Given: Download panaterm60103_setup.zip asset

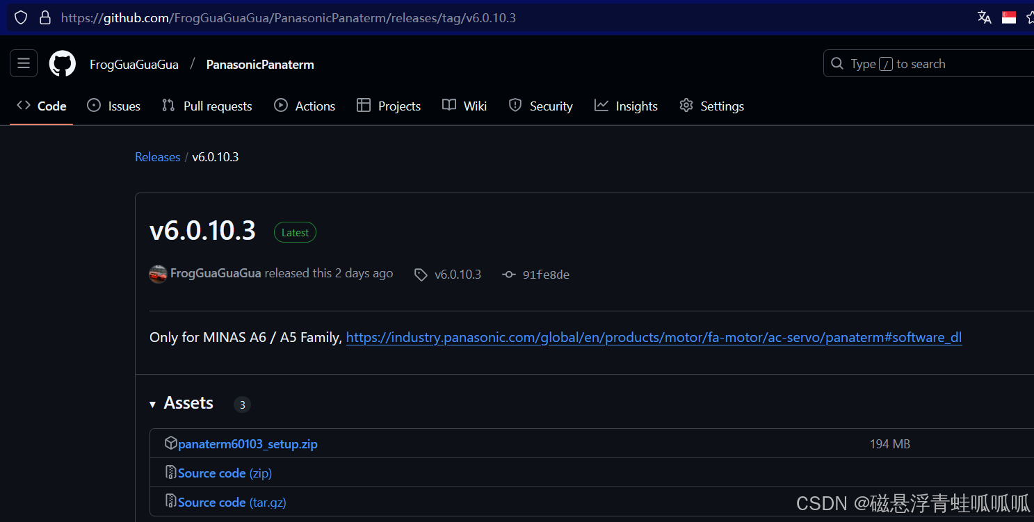Looking at the screenshot, I should (248, 443).
